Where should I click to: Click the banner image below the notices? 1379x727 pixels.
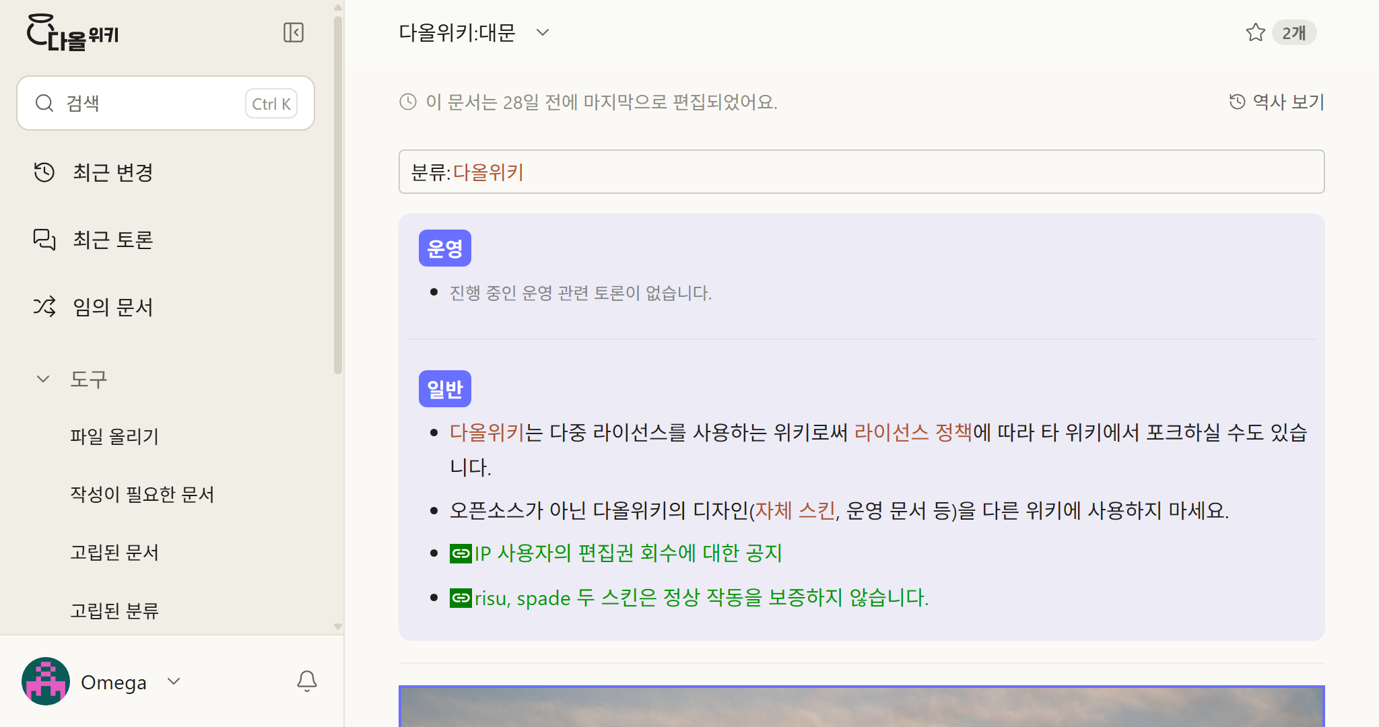862,706
